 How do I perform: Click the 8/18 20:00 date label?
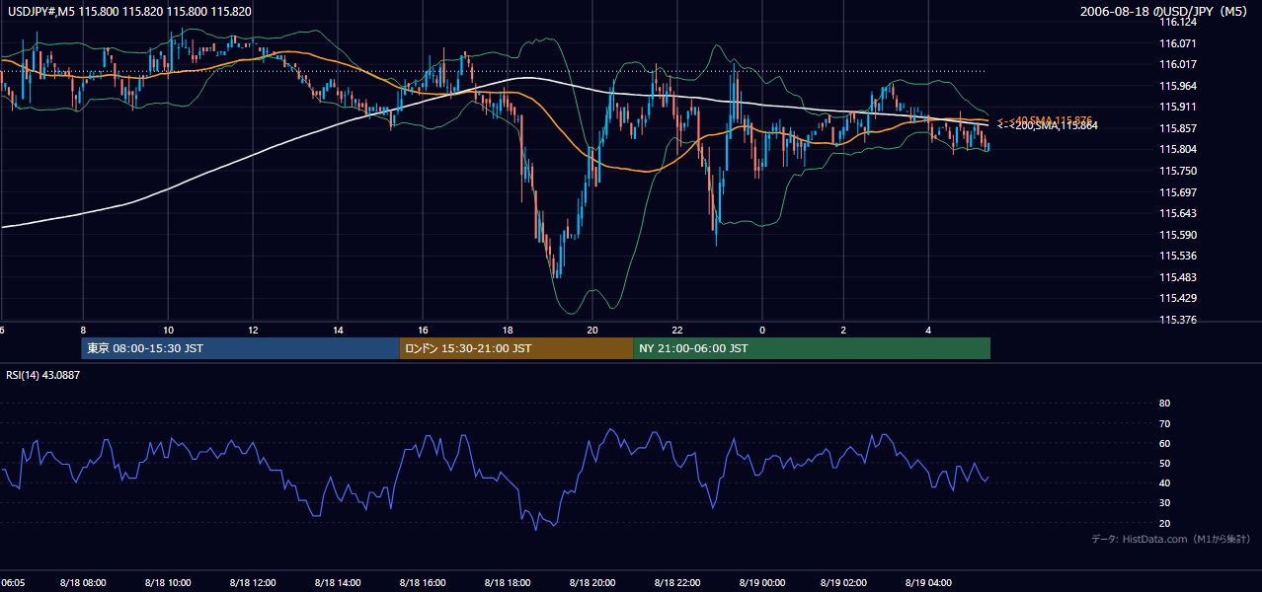(x=592, y=583)
